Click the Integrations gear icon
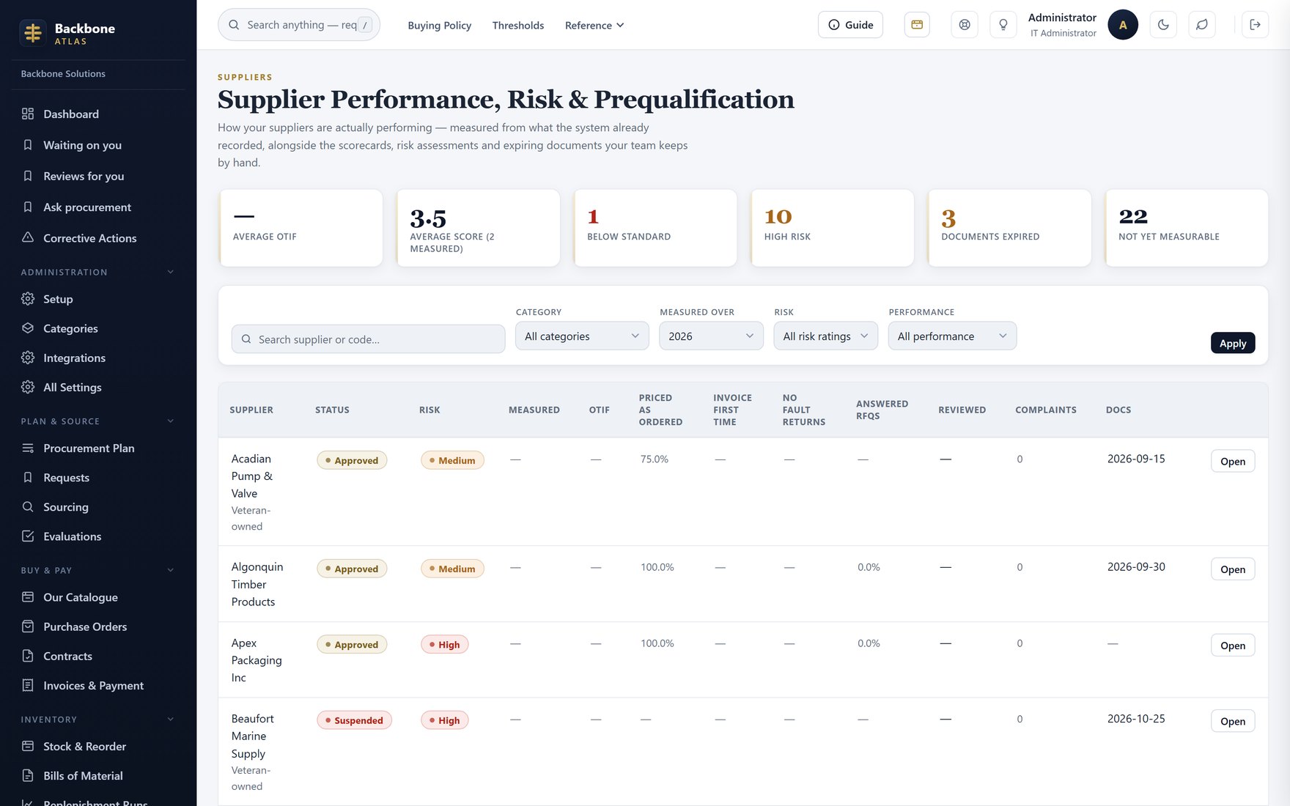This screenshot has width=1290, height=806. click(x=28, y=358)
